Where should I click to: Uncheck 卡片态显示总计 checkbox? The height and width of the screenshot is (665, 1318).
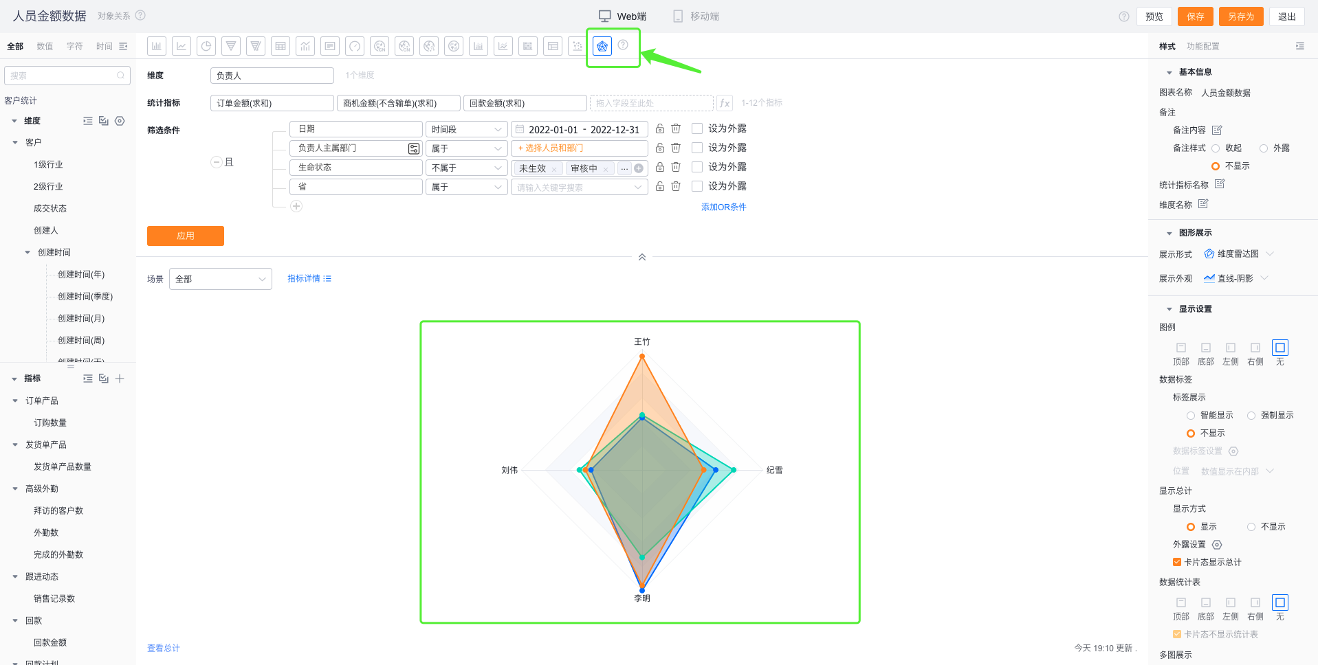(x=1177, y=562)
